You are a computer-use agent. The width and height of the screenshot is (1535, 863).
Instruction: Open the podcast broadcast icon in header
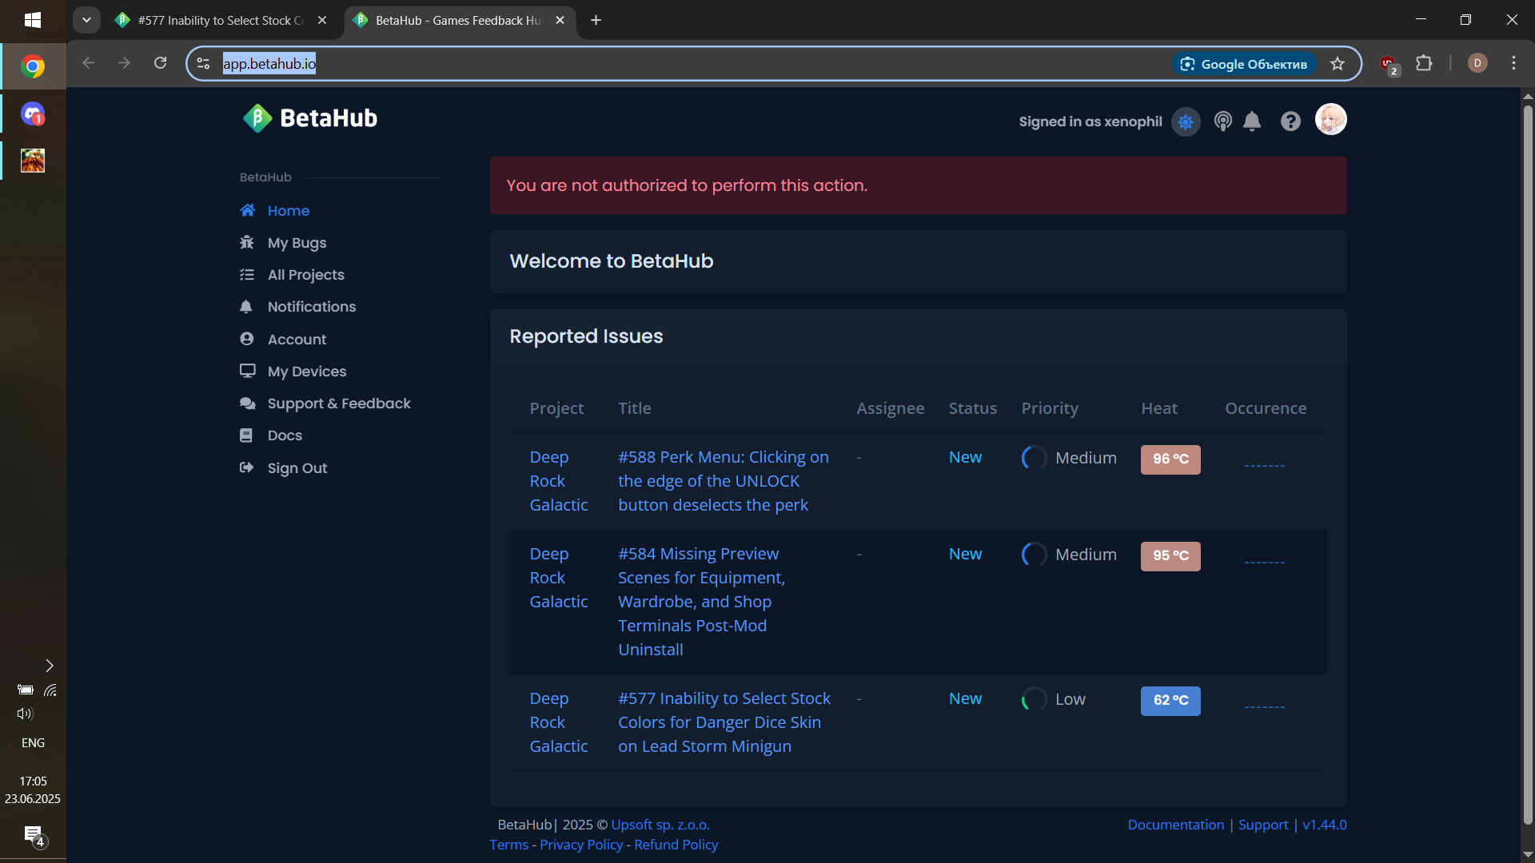pyautogui.click(x=1222, y=121)
